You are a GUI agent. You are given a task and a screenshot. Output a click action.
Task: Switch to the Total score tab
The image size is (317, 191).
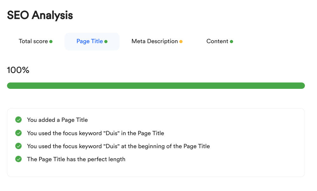33,41
